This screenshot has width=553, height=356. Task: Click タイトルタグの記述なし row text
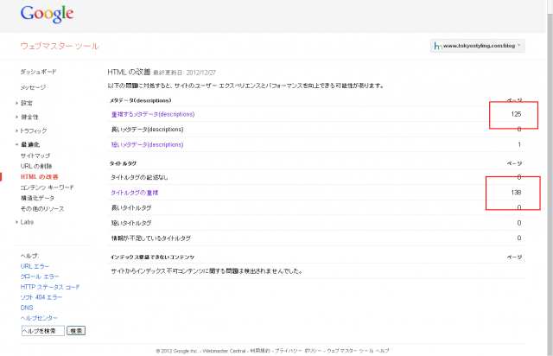pos(139,177)
